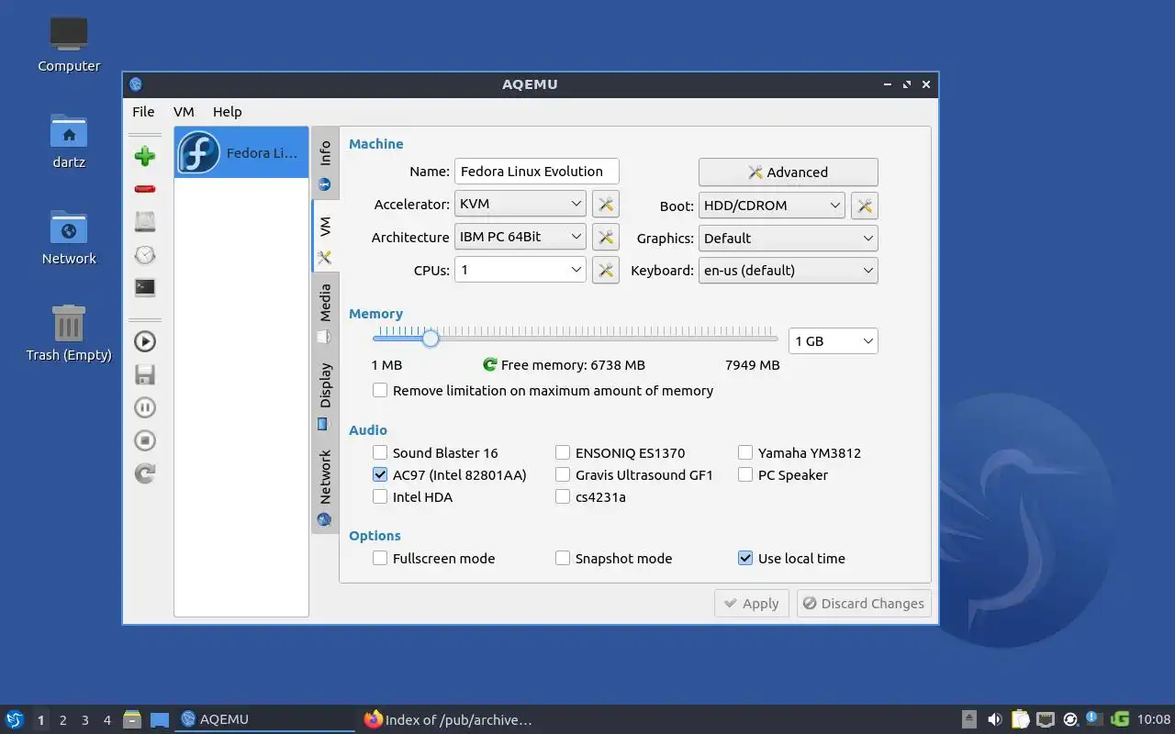1175x734 pixels.
Task: Click the file manager icon in taskbar
Action: pos(132,719)
